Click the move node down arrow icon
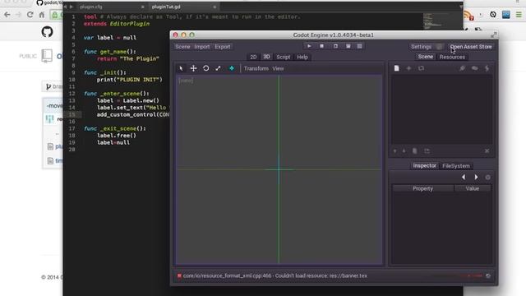The height and width of the screenshot is (296, 526). click(404, 151)
